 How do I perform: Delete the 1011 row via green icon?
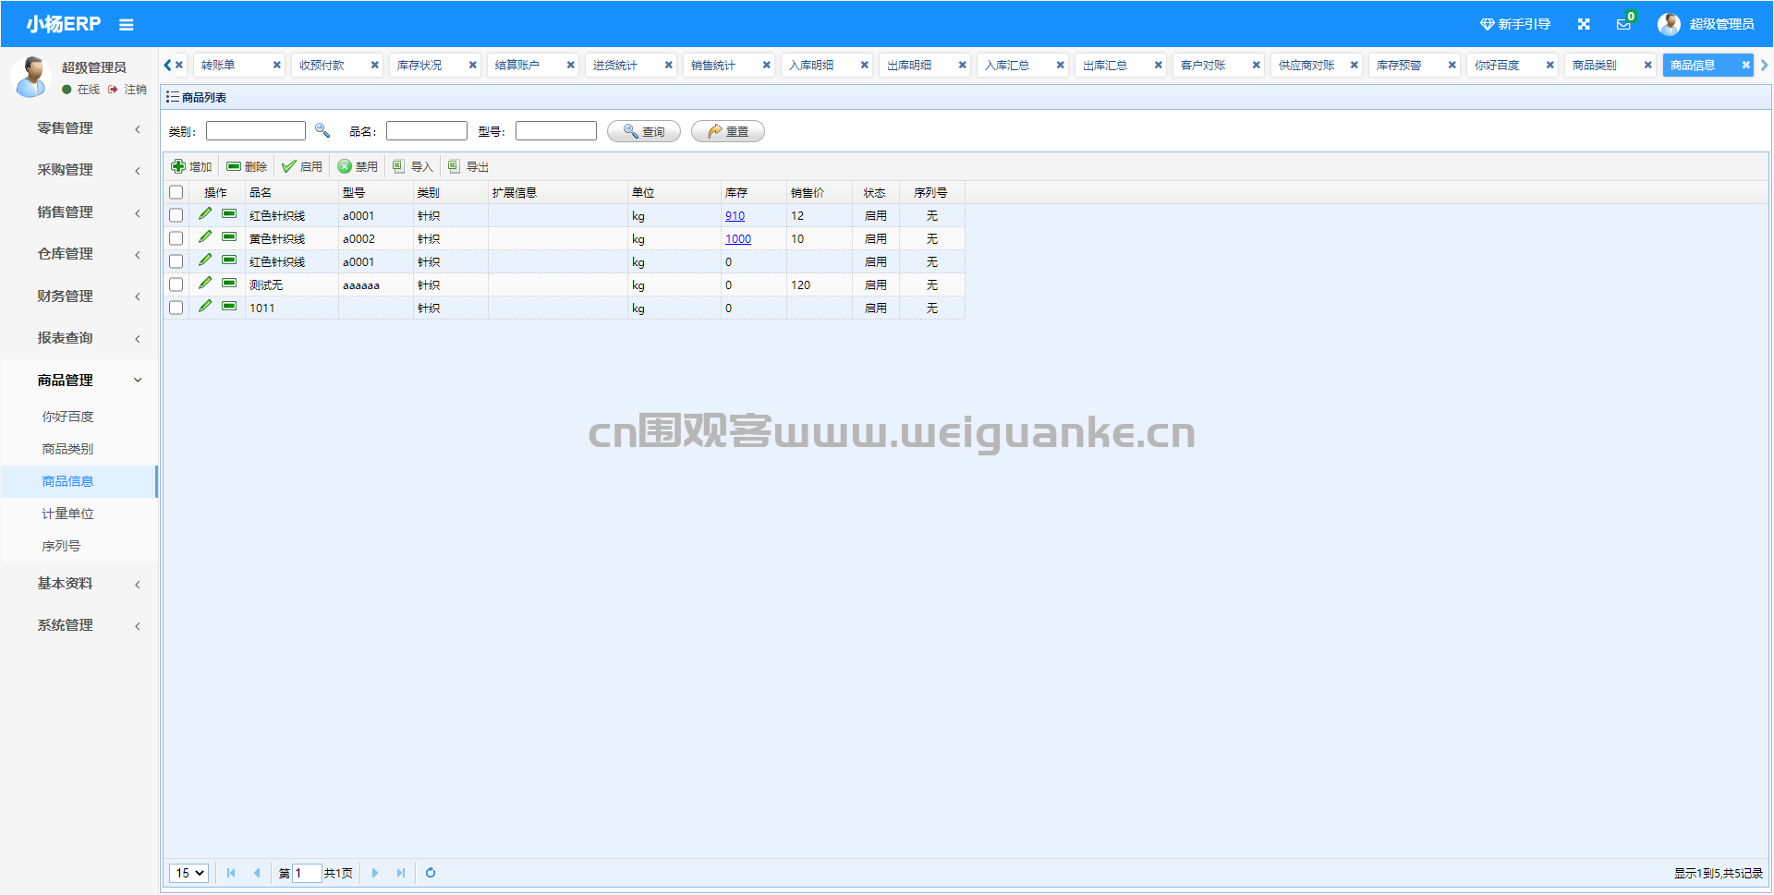[229, 307]
